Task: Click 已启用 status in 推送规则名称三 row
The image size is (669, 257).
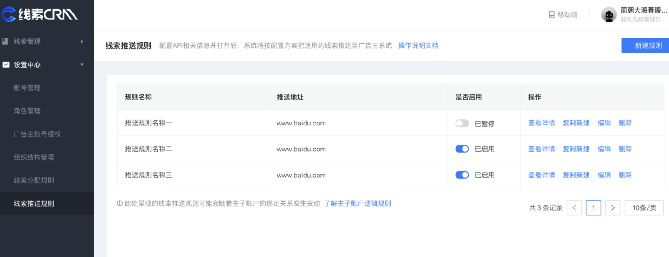Action: 485,175
